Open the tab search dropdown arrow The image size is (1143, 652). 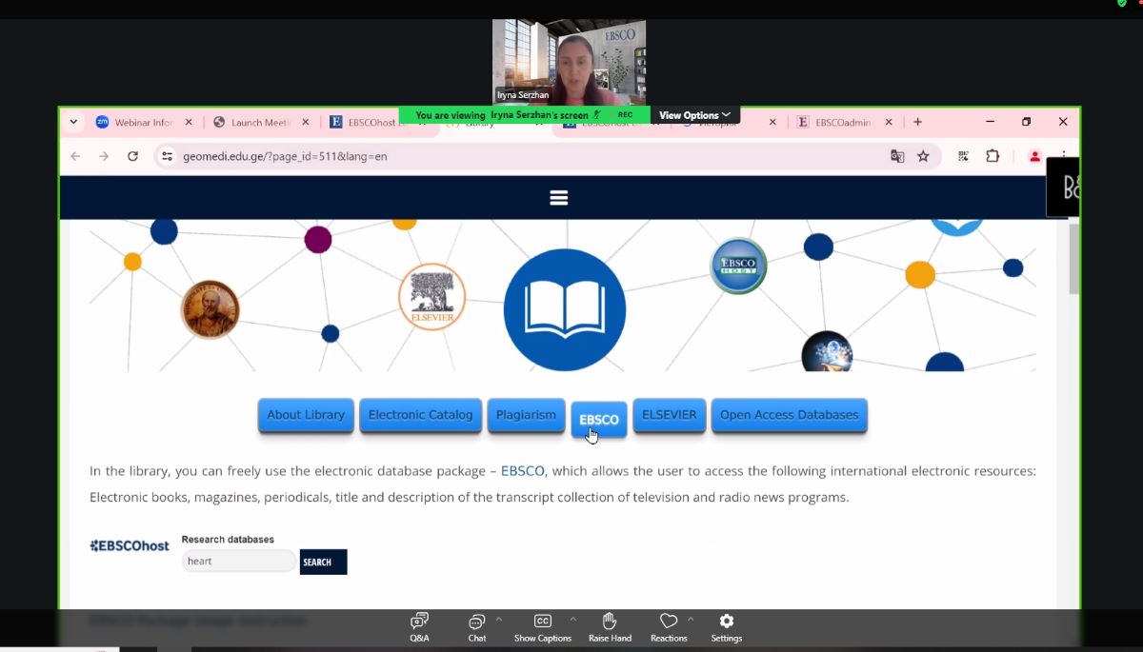pos(73,122)
